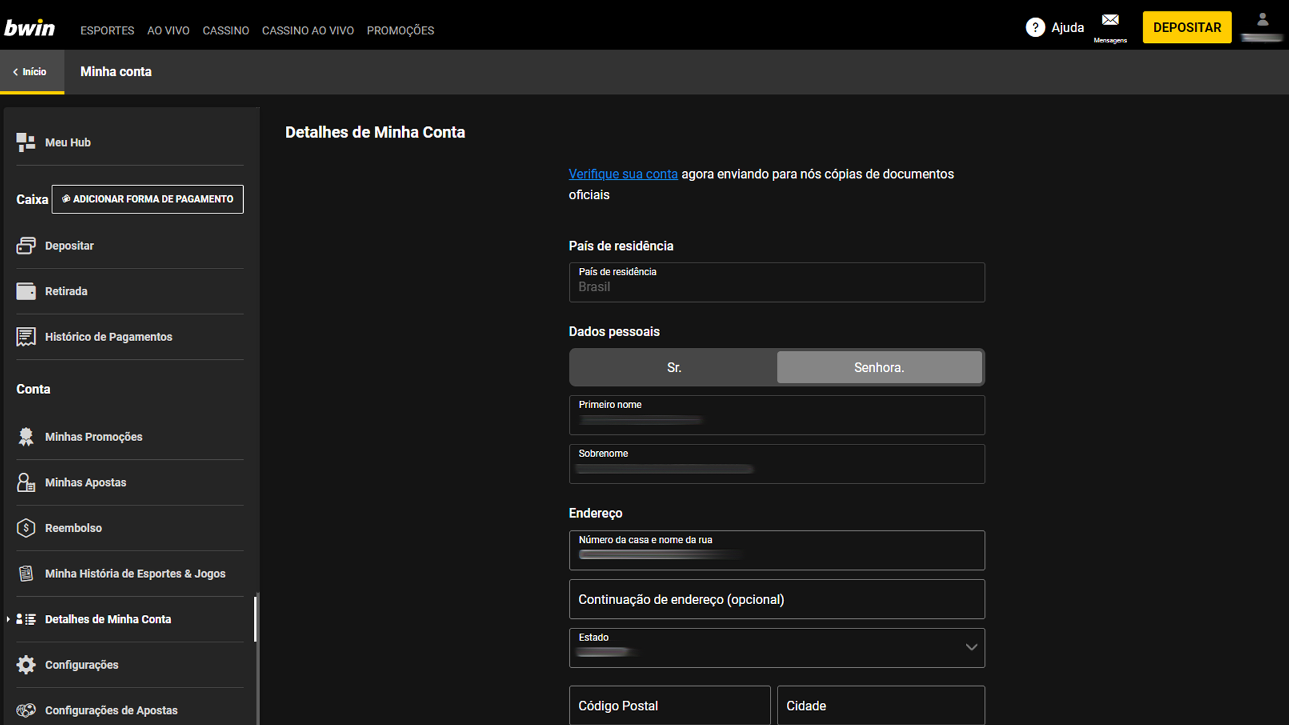The image size is (1289, 725).
Task: Click the Retirada wallet icon
Action: [26, 291]
